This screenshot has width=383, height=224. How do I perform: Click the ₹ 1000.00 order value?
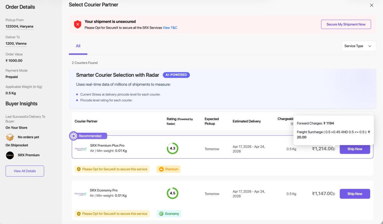14,61
